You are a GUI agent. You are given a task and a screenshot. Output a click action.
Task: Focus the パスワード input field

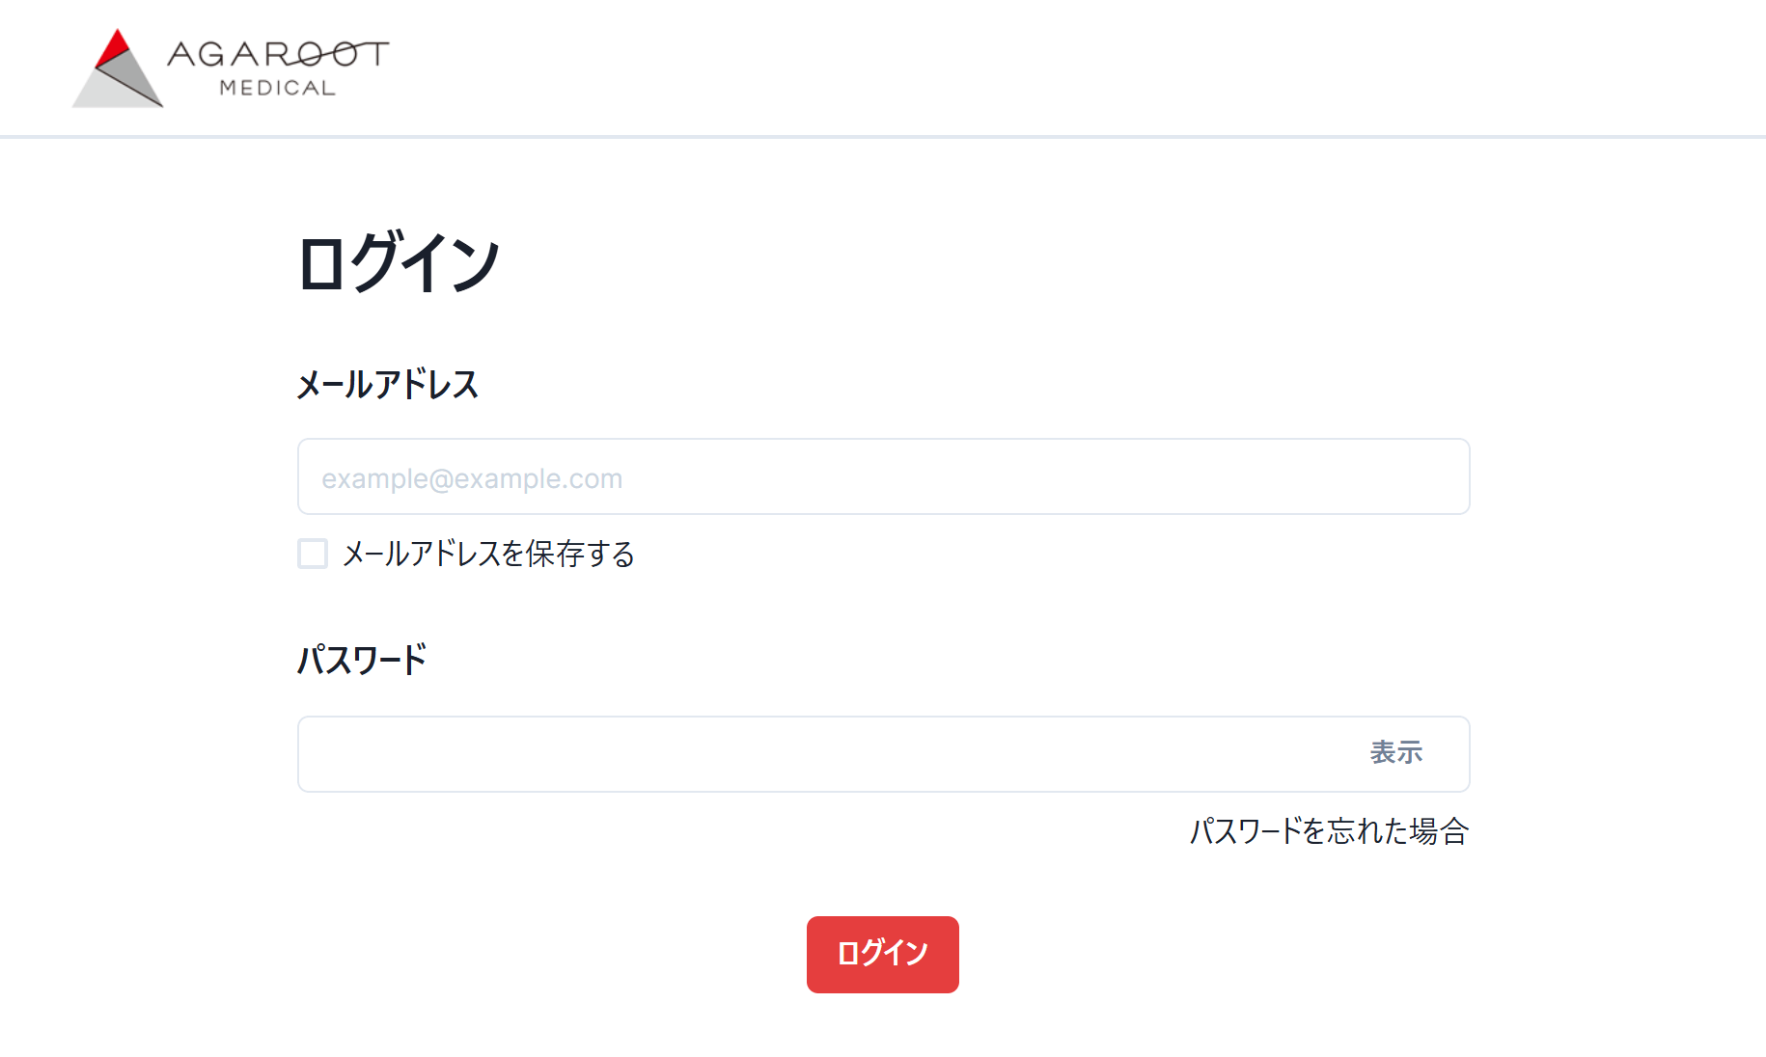(x=830, y=754)
